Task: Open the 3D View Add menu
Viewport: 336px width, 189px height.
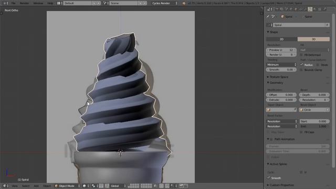Action: point(36,186)
